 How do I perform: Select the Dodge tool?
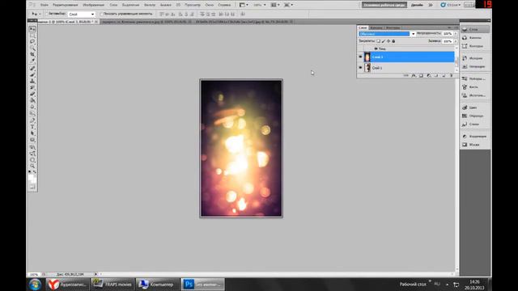pyautogui.click(x=32, y=113)
